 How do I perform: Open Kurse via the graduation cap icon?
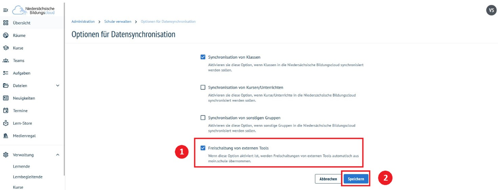pyautogui.click(x=6, y=48)
